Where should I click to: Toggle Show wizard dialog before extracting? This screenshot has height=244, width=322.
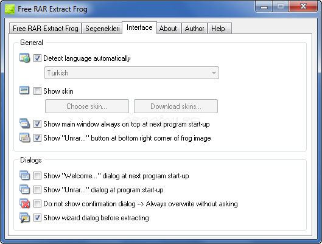coord(37,217)
